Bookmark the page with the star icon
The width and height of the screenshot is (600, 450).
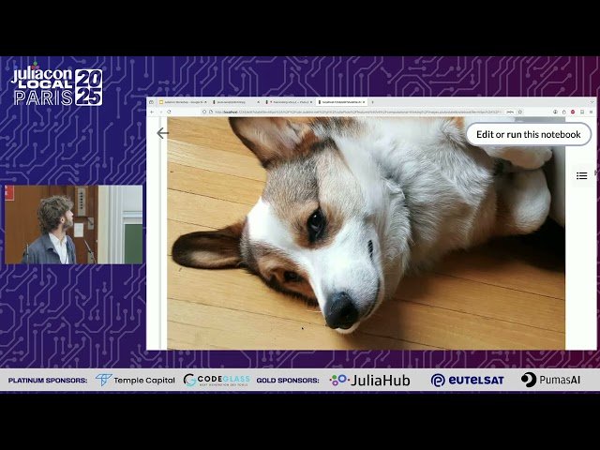click(520, 112)
